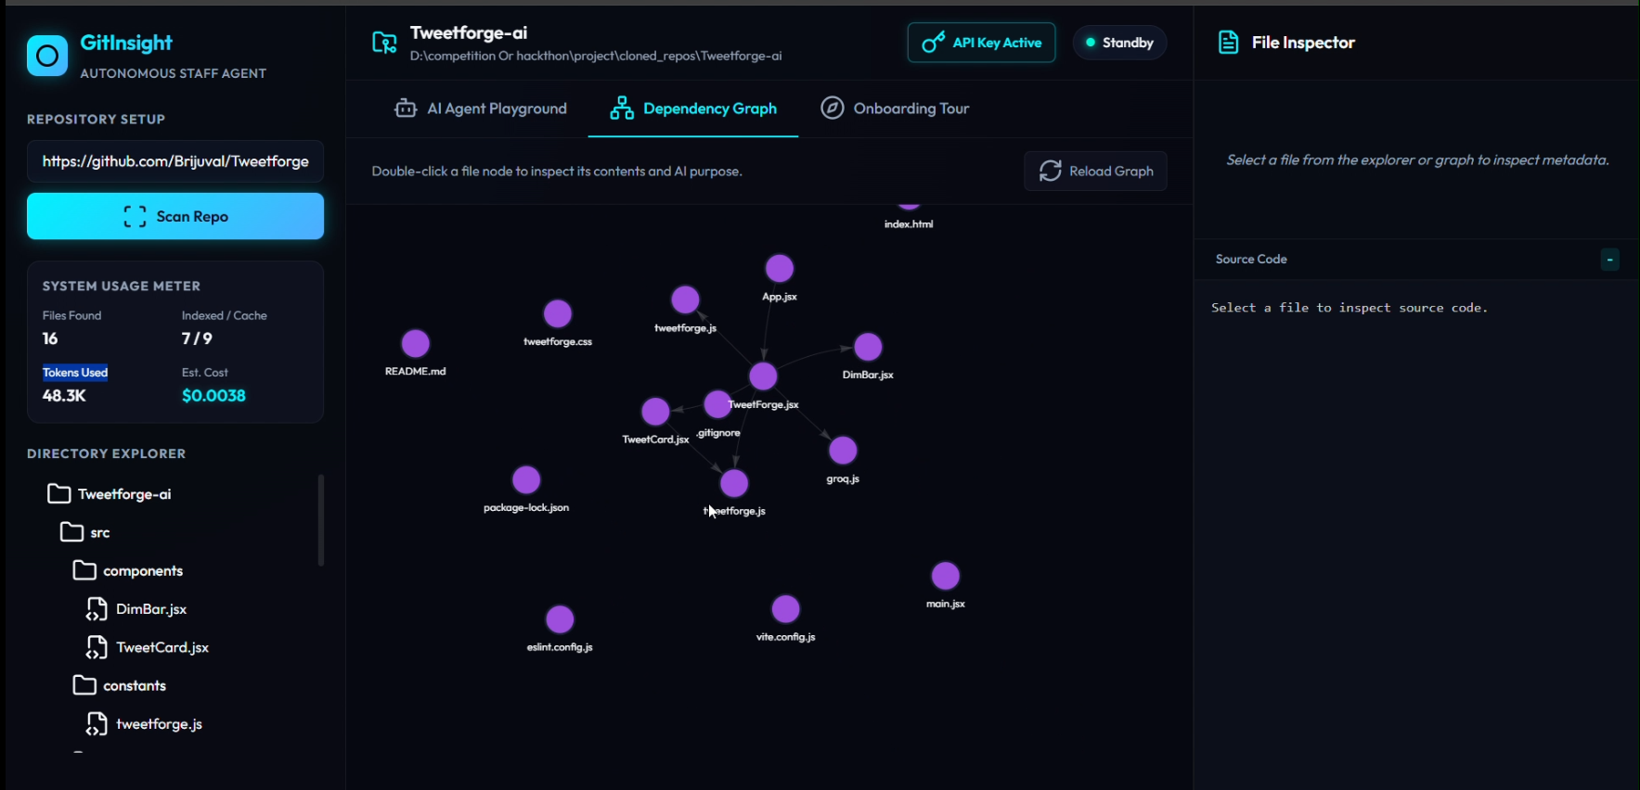This screenshot has width=1640, height=790.
Task: Click the Files Found count 16
Action: pos(50,338)
